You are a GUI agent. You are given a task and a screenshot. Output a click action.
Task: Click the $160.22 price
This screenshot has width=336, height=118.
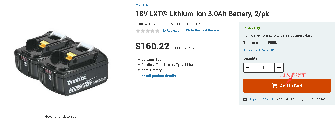coord(152,46)
